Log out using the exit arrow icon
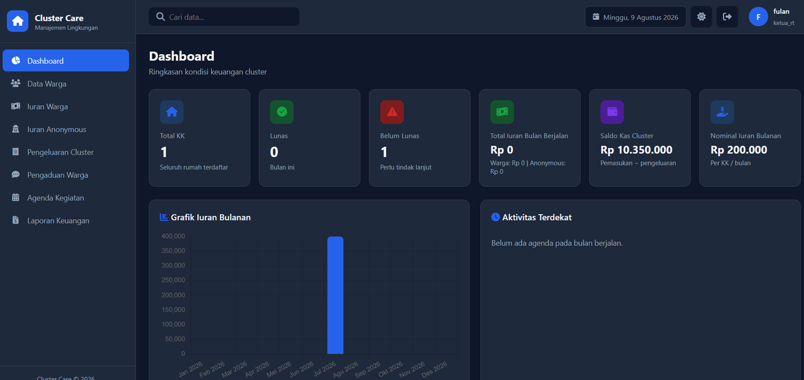This screenshot has height=380, width=804. point(727,17)
